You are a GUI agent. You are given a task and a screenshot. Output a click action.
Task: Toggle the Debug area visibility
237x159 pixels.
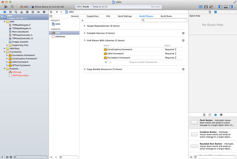226,7
